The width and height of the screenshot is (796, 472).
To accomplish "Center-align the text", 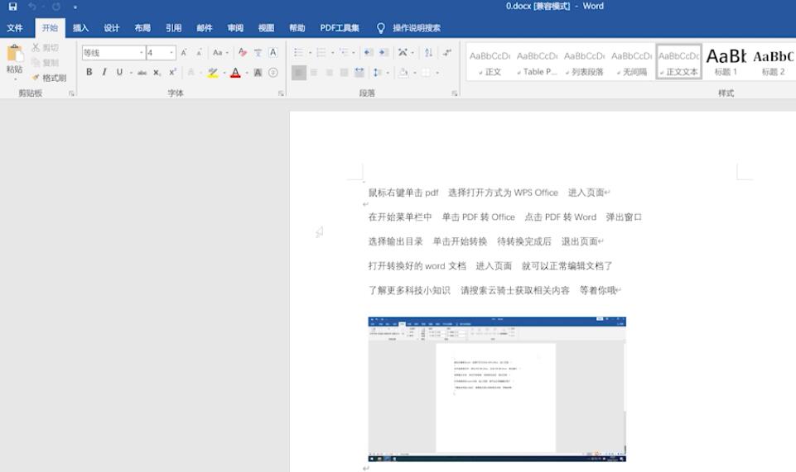I will 314,73.
